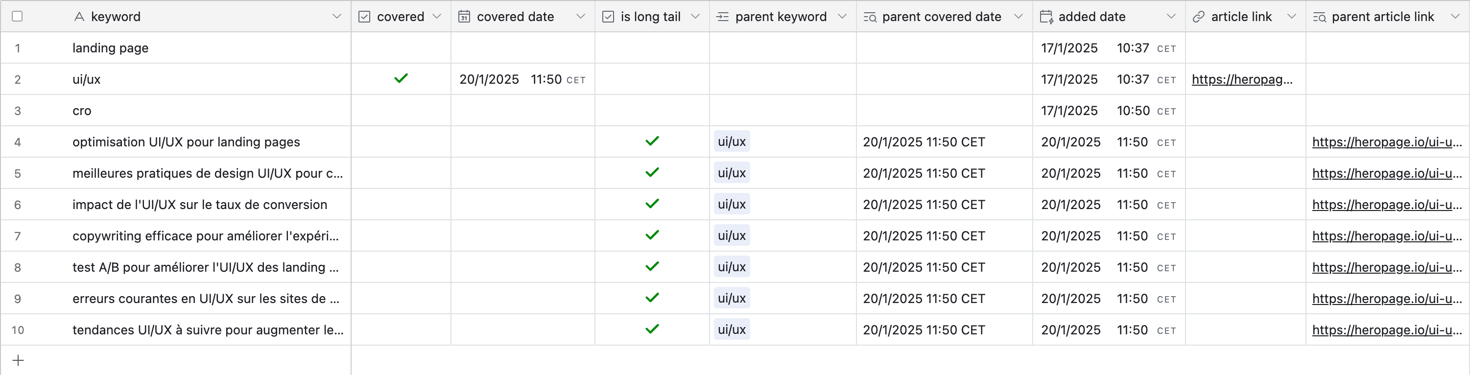Uncheck the covered checkmark for ui/ux row
Screen dimensions: 1470x375
click(x=401, y=79)
